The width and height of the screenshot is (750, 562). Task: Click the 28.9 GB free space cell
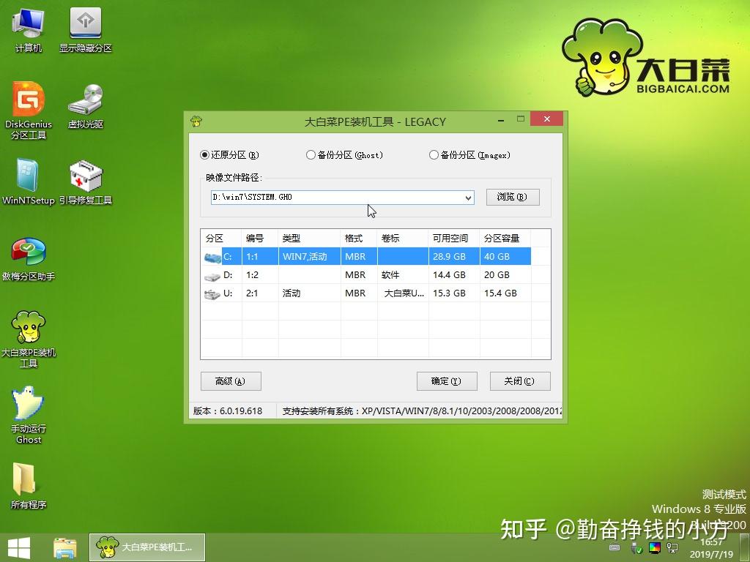[454, 257]
